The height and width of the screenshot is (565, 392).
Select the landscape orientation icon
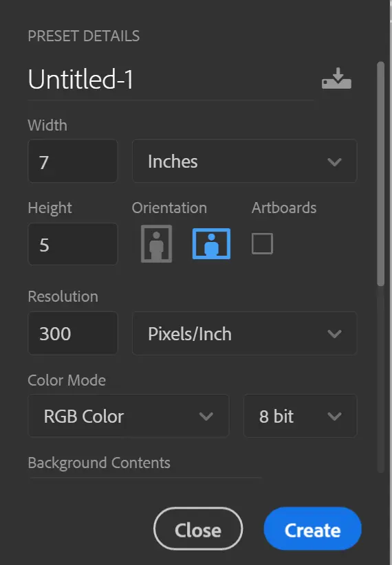coord(211,243)
